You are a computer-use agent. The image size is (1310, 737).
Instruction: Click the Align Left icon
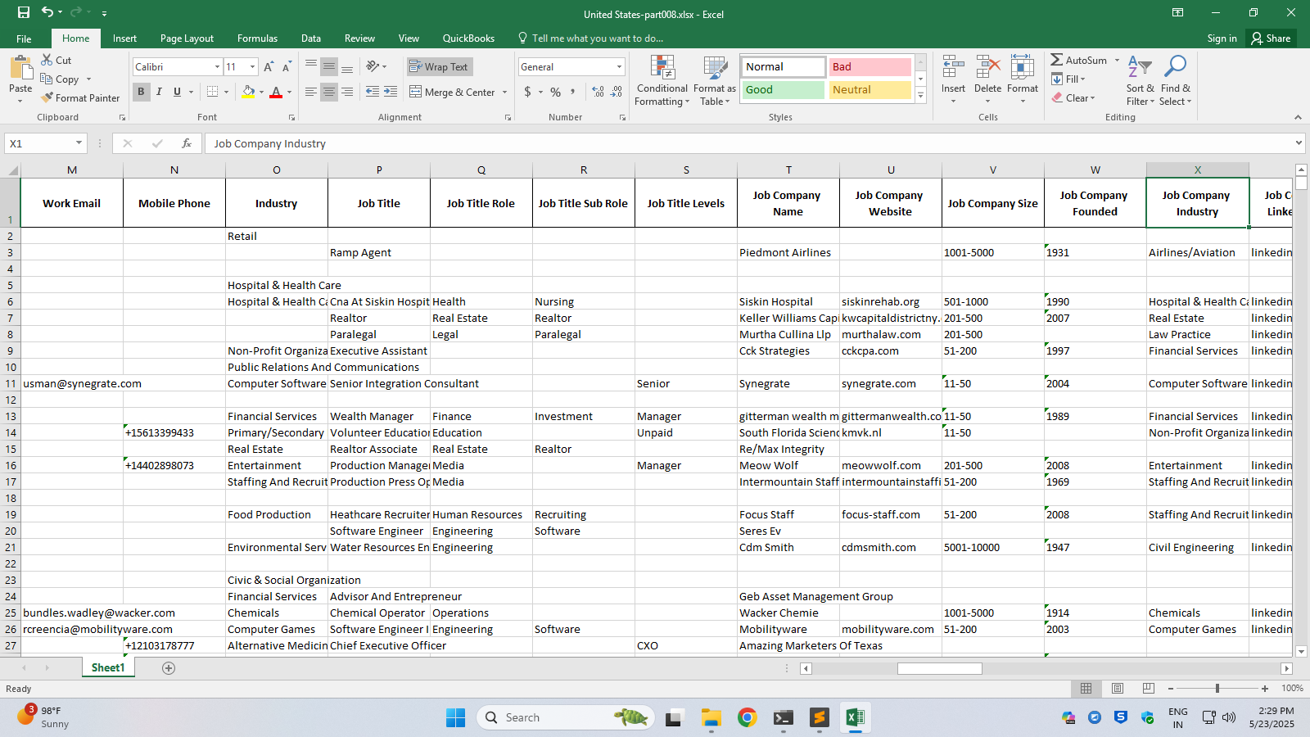click(311, 92)
